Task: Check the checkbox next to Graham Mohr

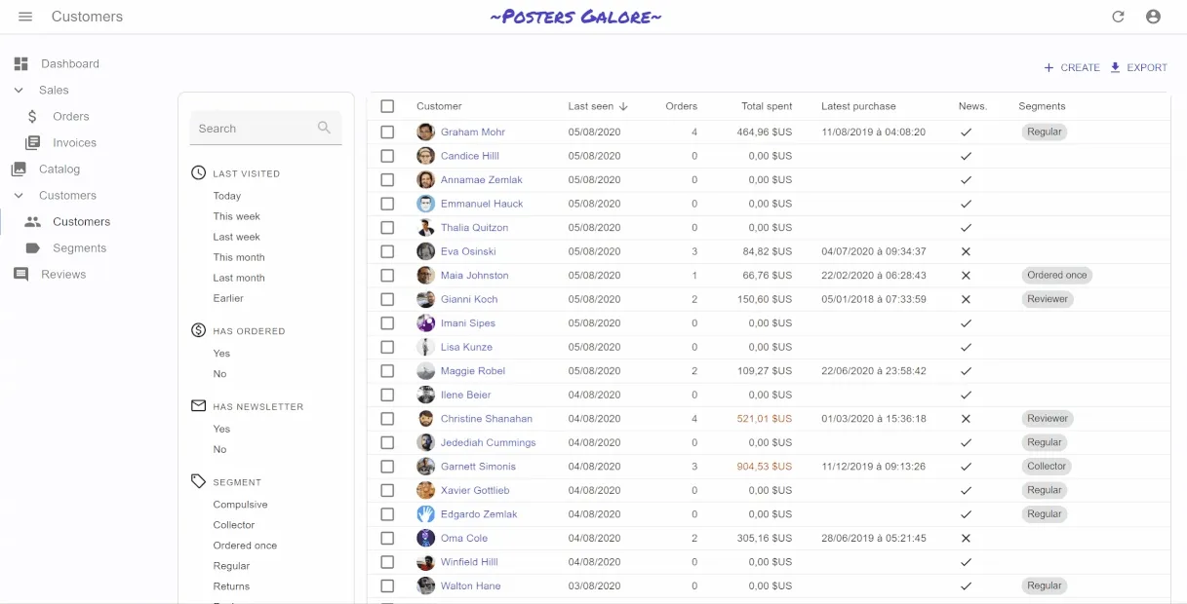Action: tap(387, 132)
